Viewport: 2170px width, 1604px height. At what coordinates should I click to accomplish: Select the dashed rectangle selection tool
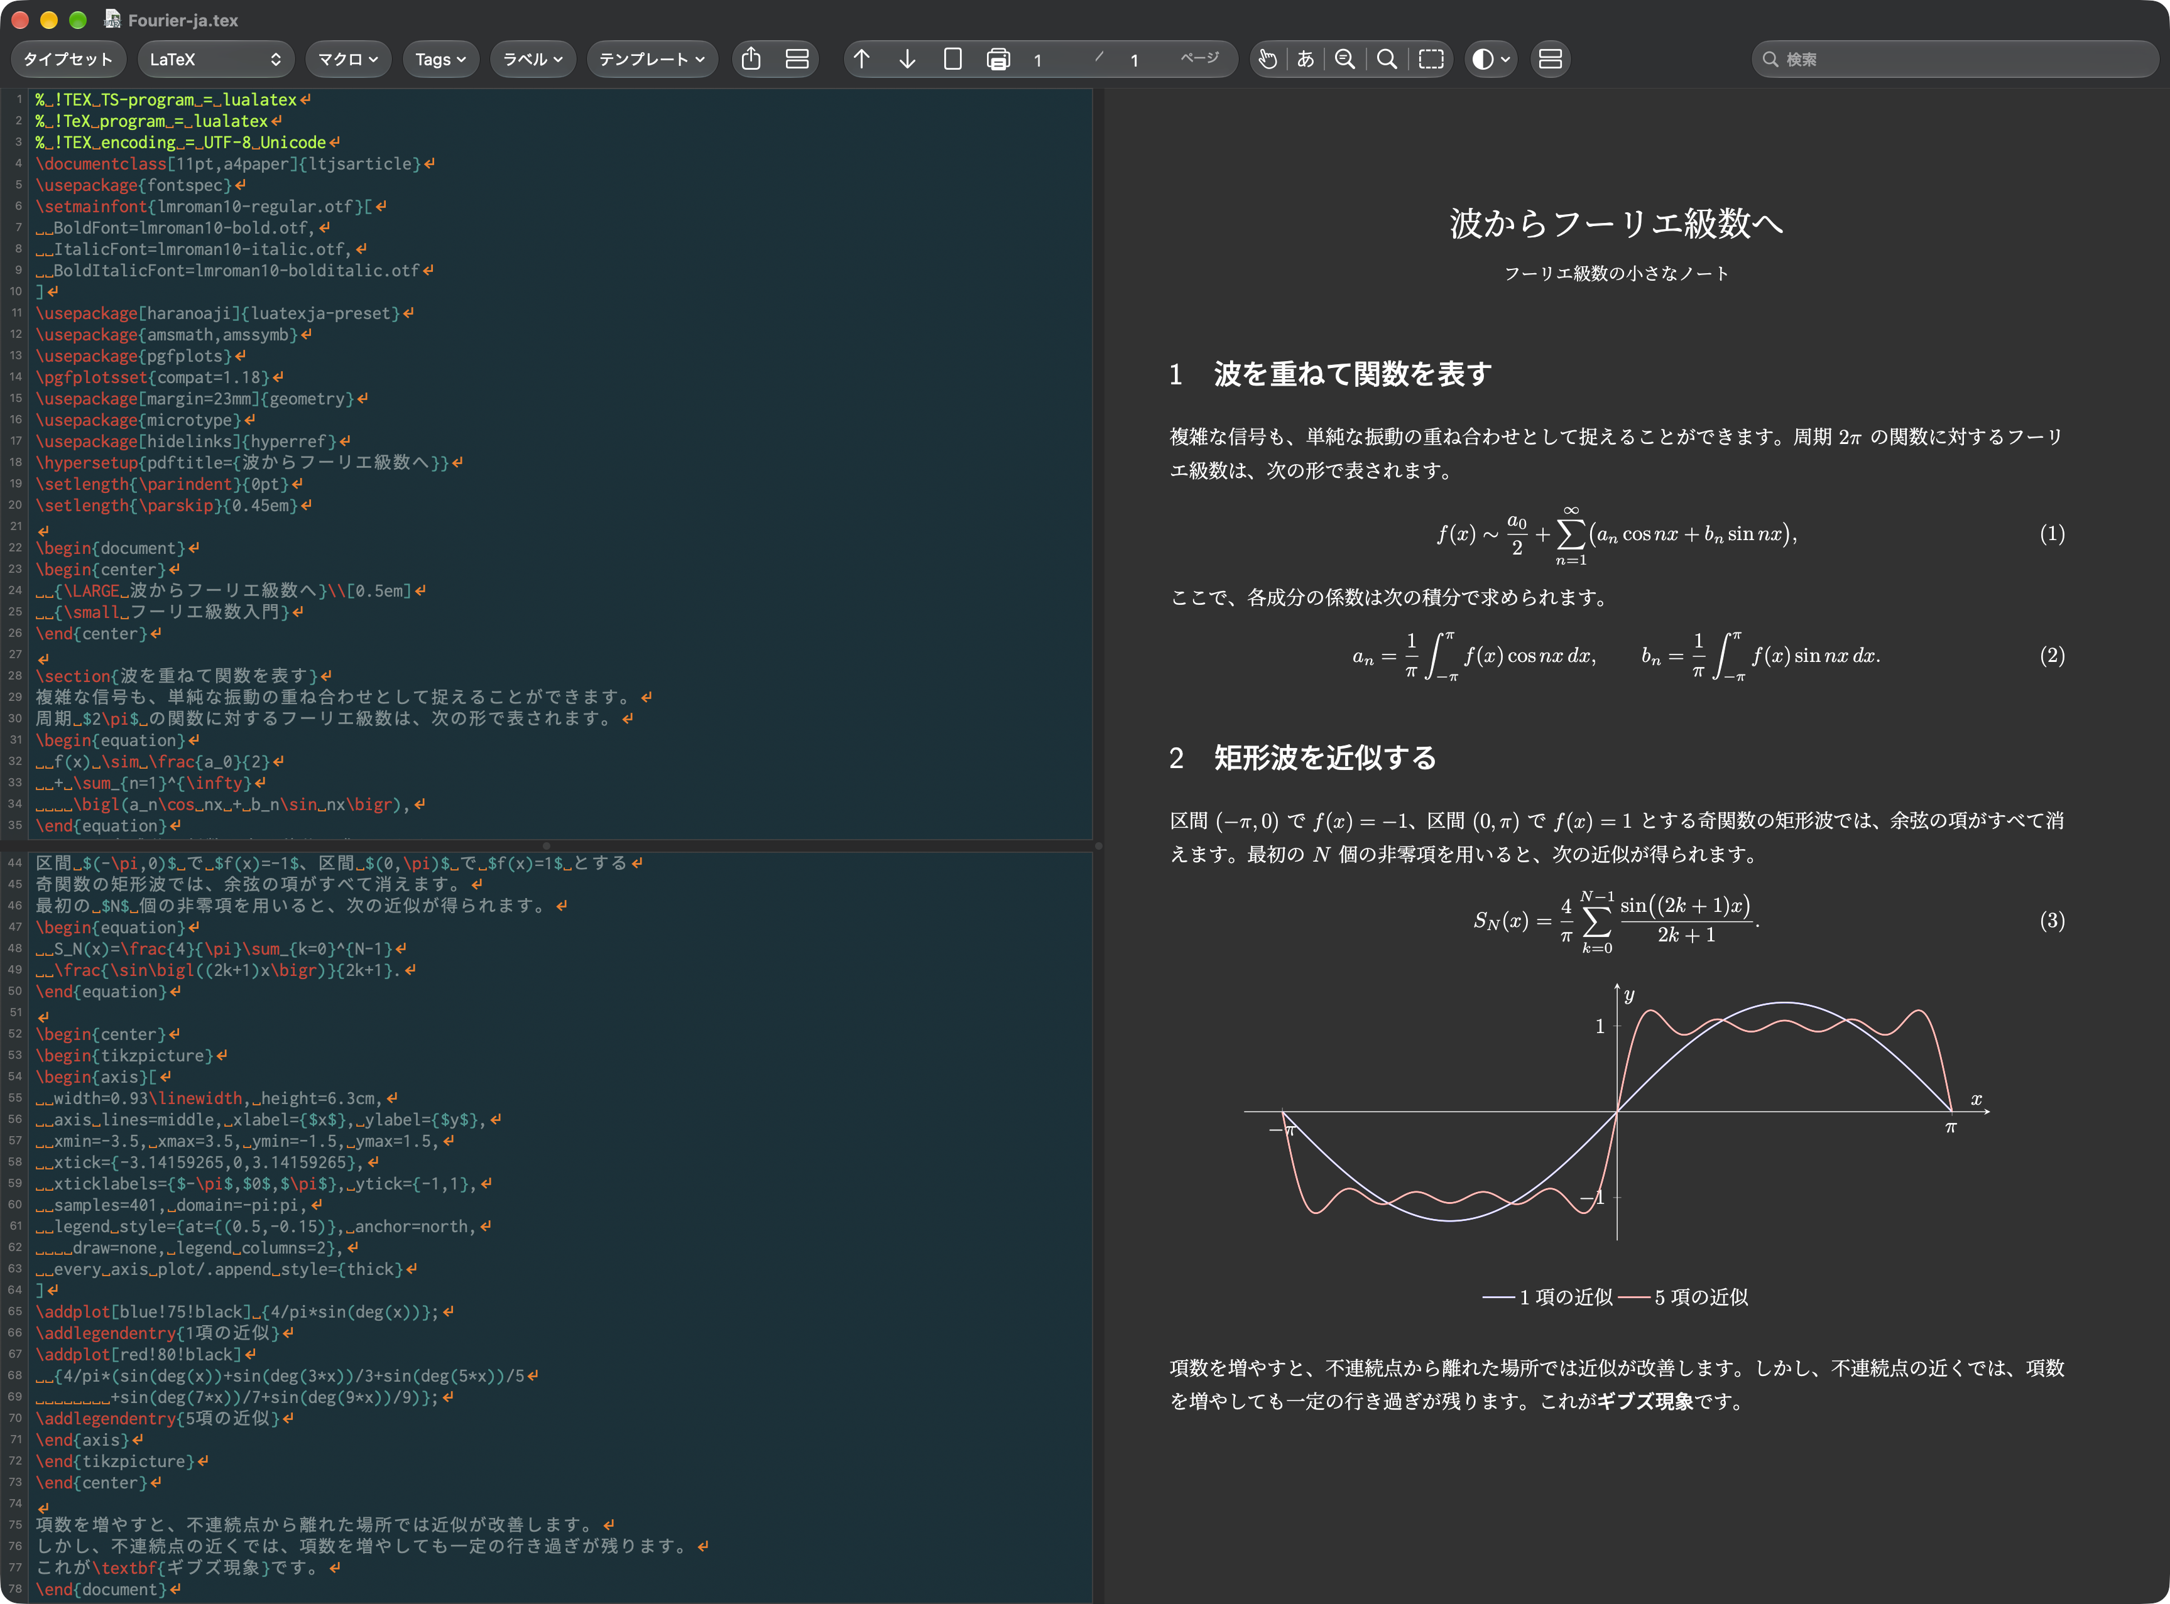click(x=1431, y=59)
